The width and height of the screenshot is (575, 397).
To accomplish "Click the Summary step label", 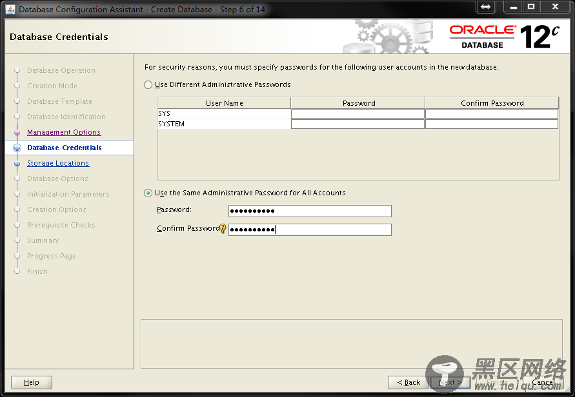I will 43,240.
